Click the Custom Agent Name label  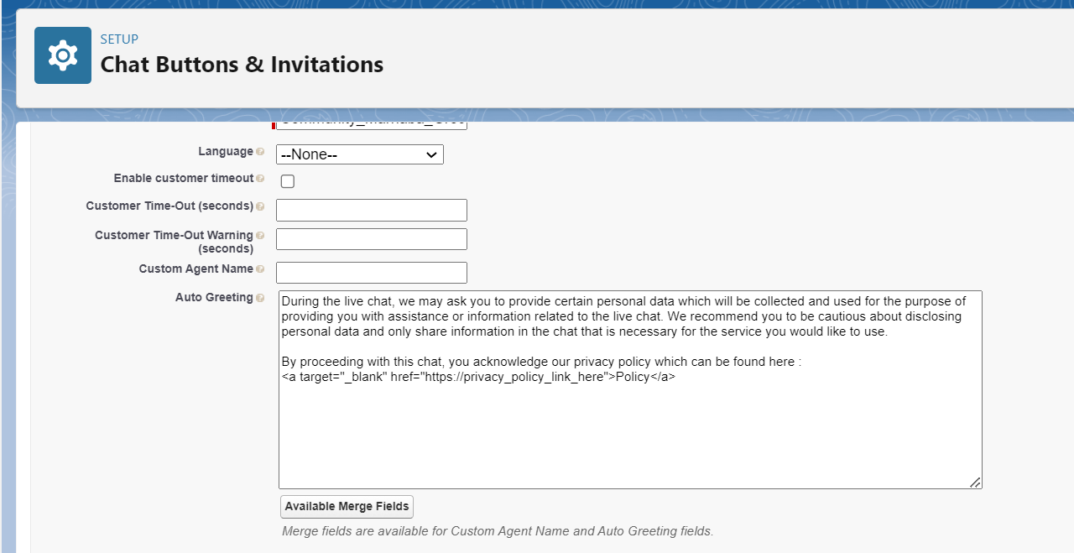(x=196, y=269)
